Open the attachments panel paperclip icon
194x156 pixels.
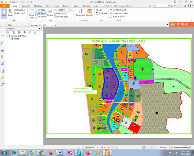(x=3, y=64)
